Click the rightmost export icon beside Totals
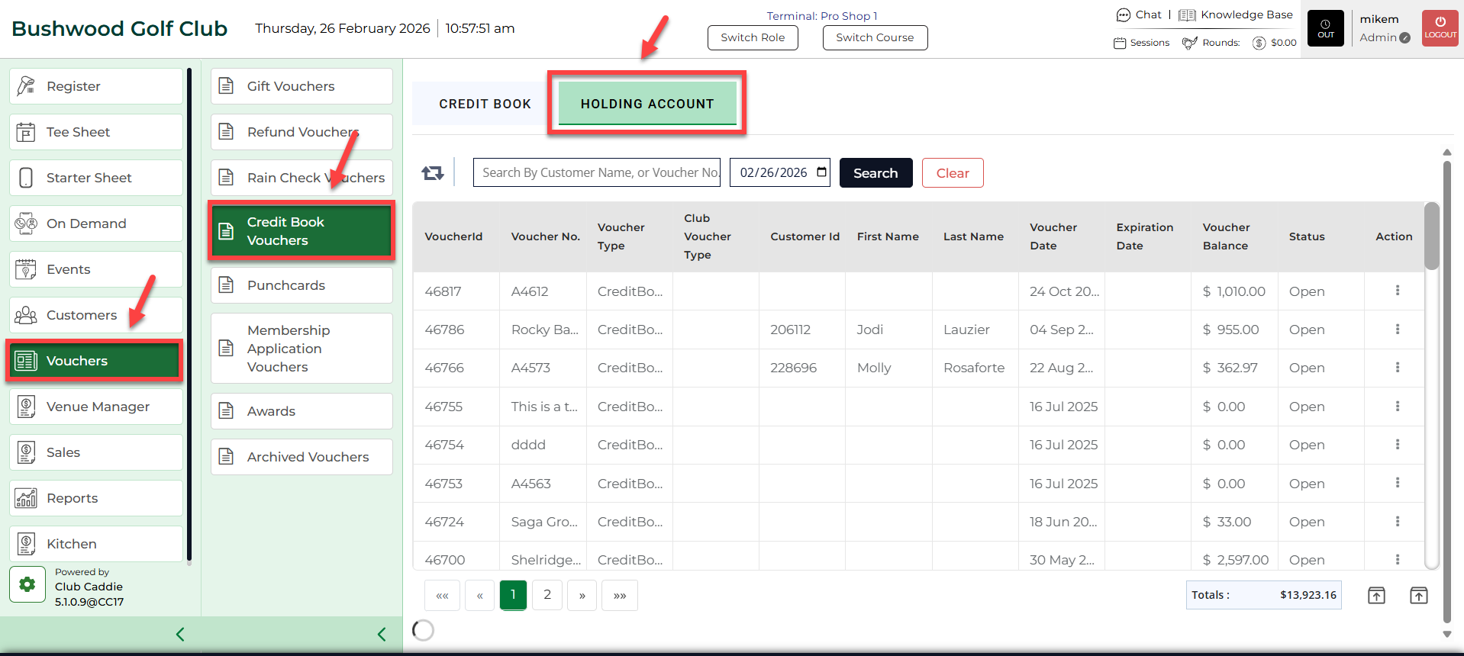Viewport: 1464px width, 656px height. coord(1418,596)
